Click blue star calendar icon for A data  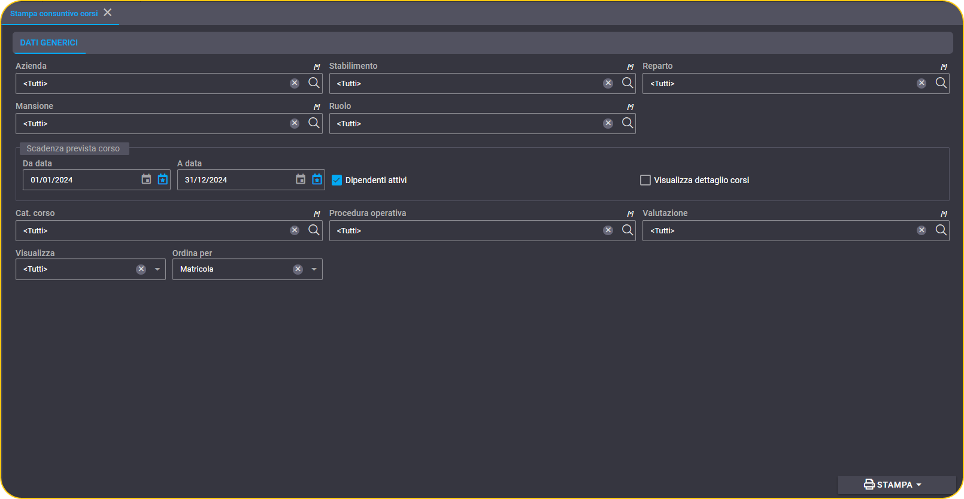pos(317,179)
